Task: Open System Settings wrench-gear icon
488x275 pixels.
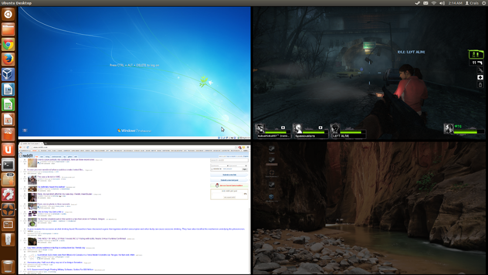Action: tap(8, 195)
